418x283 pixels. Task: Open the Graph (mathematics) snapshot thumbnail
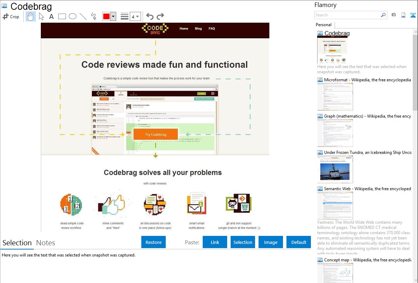point(335,133)
